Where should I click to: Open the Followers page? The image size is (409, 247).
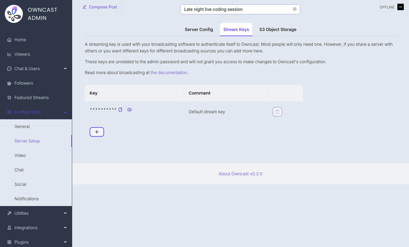tap(36, 83)
